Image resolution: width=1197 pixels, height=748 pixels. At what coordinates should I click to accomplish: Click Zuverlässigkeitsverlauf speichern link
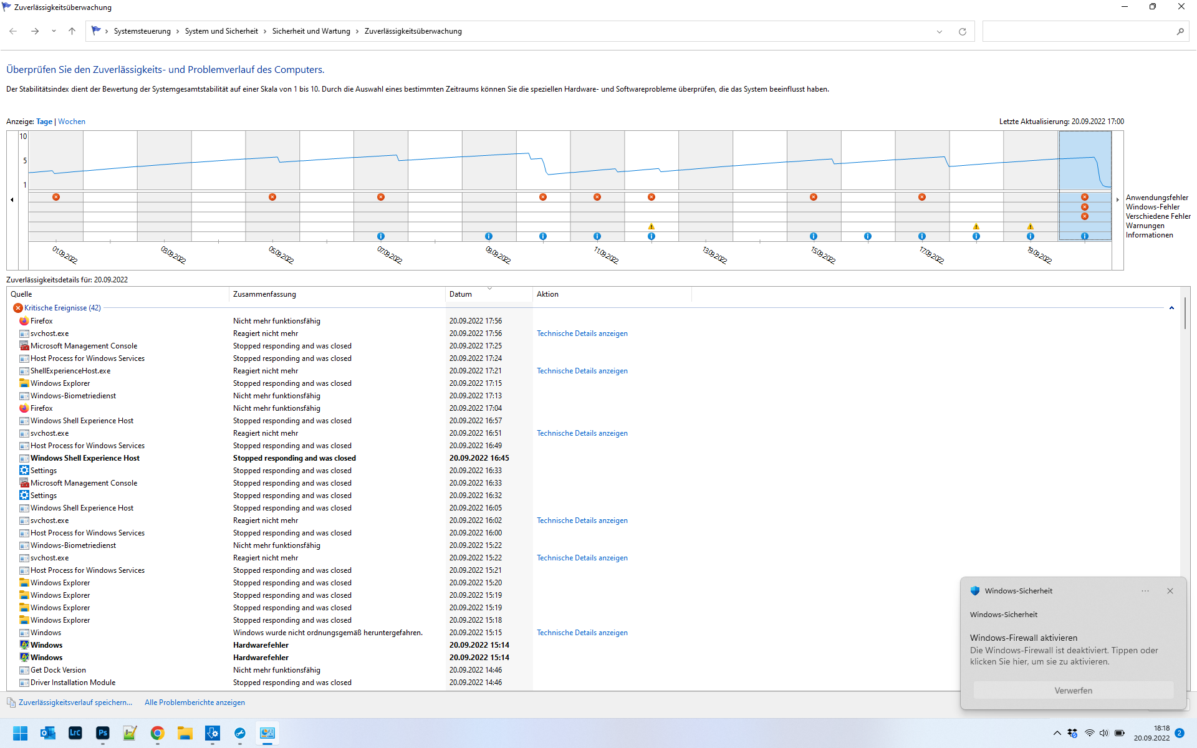tap(75, 702)
